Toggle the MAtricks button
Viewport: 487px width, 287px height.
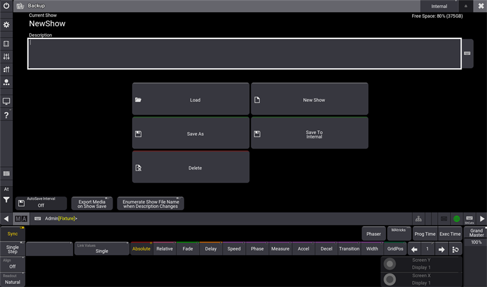pyautogui.click(x=399, y=233)
